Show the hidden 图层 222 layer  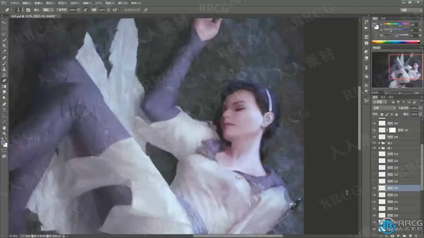pos(374,161)
